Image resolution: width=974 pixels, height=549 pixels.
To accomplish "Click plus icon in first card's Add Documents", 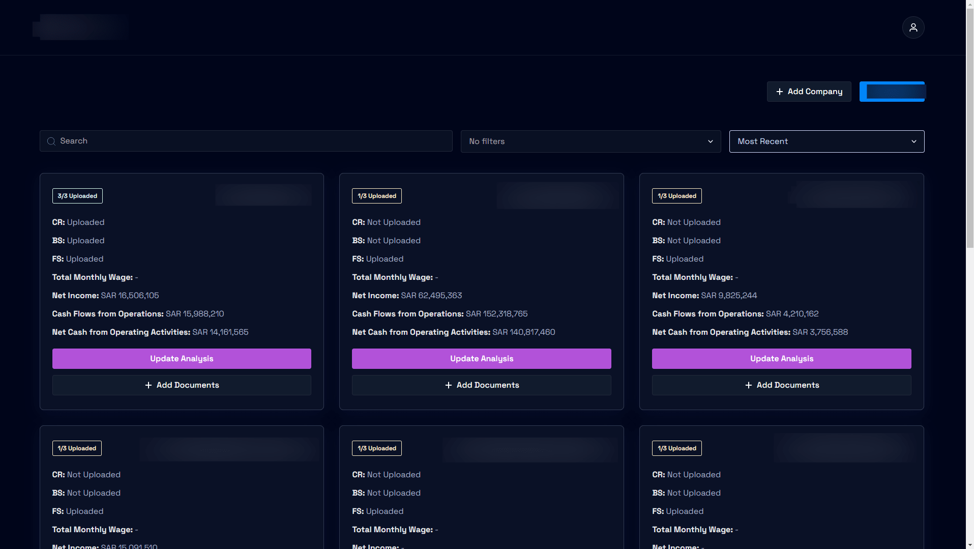I will click(x=149, y=385).
